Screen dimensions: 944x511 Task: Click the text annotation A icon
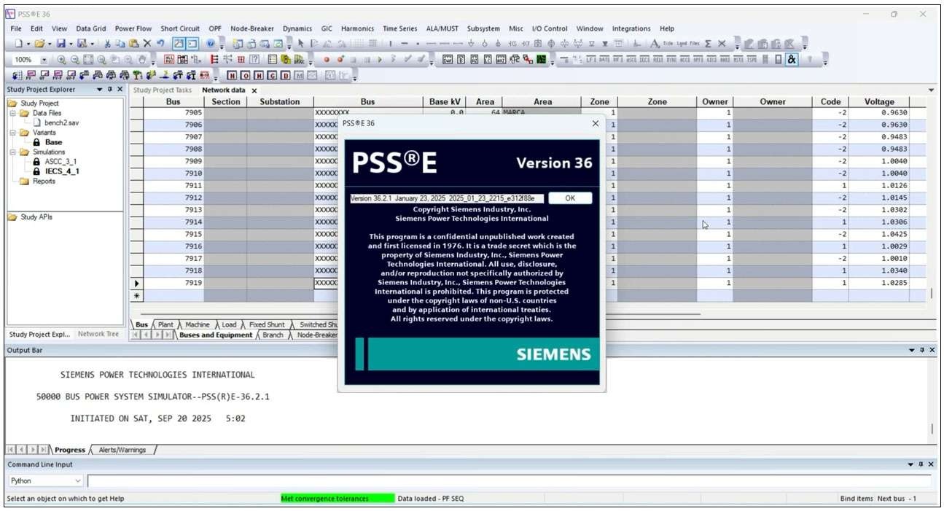655,44
